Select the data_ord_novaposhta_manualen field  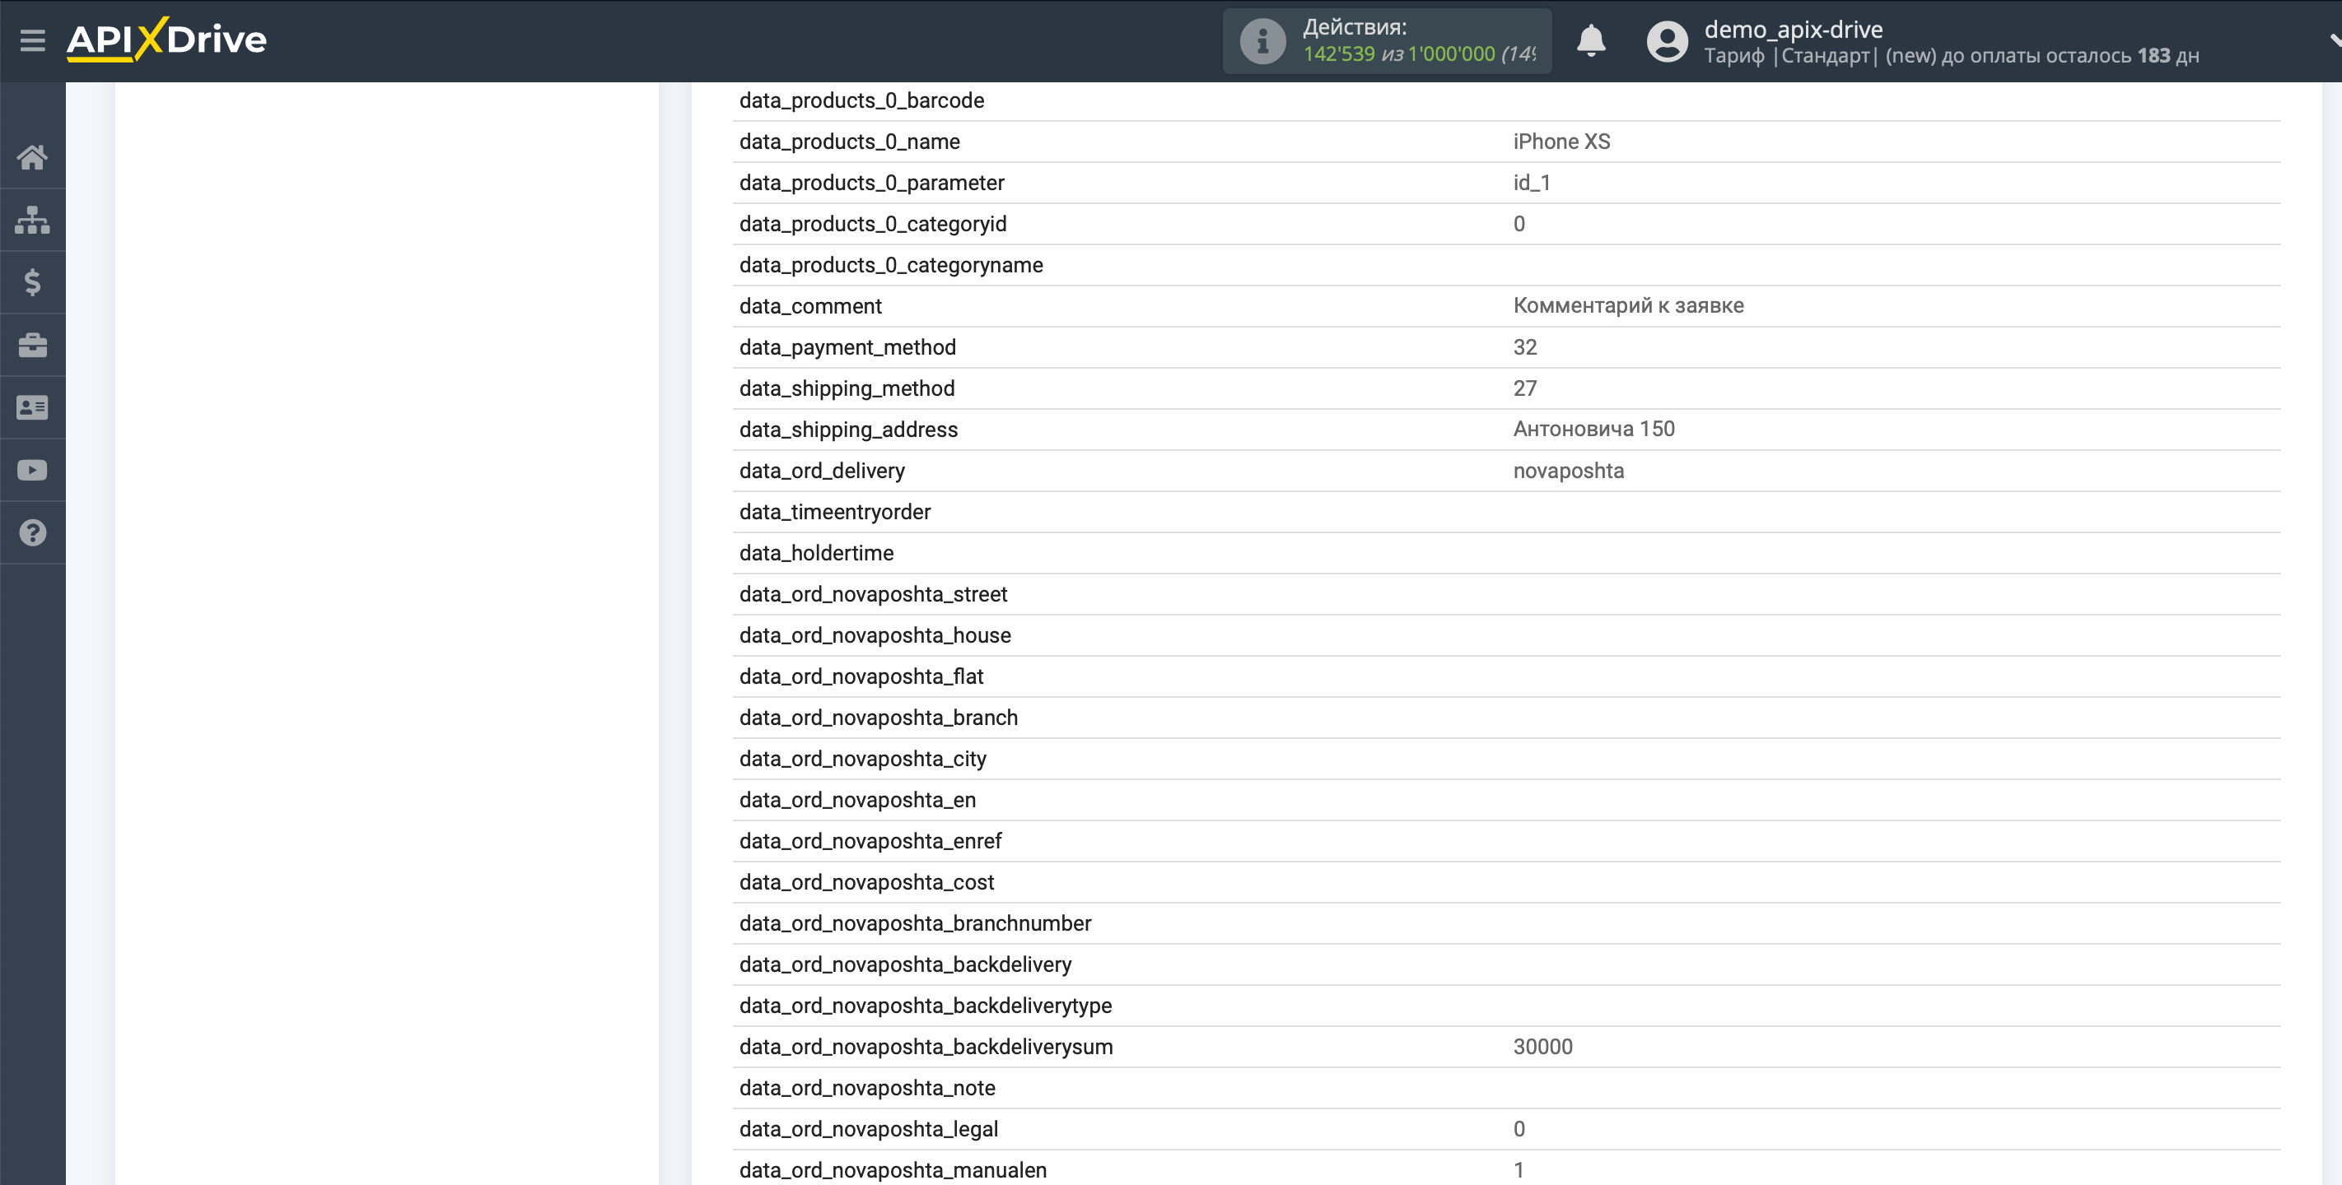(x=893, y=1170)
